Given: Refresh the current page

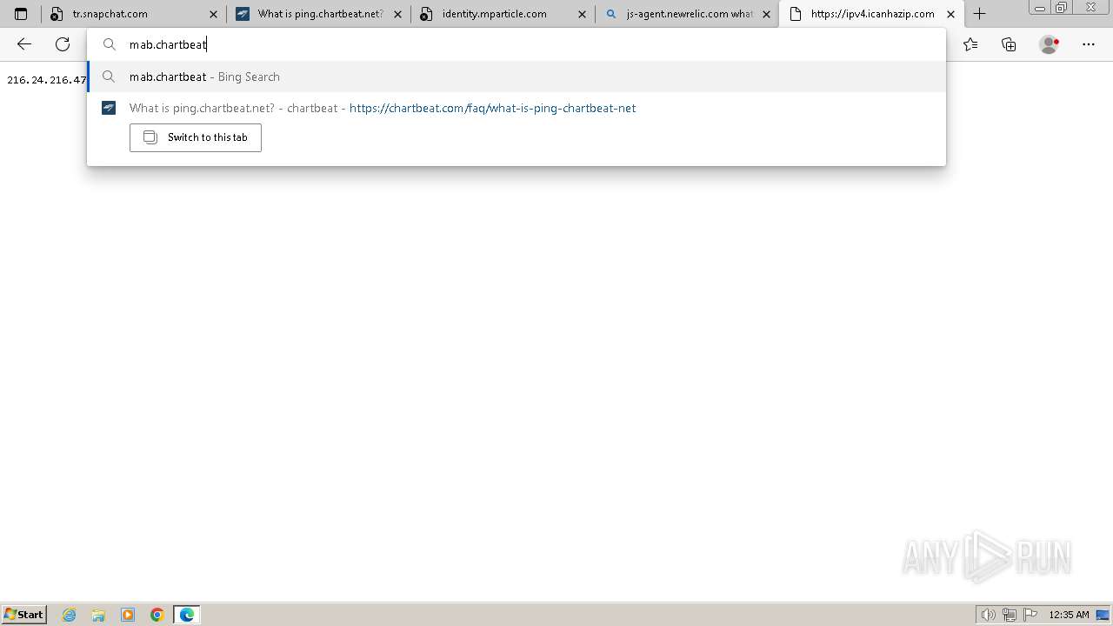Looking at the screenshot, I should click(x=63, y=44).
